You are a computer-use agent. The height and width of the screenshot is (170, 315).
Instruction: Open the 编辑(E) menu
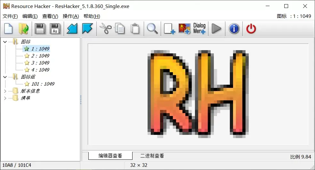(x=30, y=16)
